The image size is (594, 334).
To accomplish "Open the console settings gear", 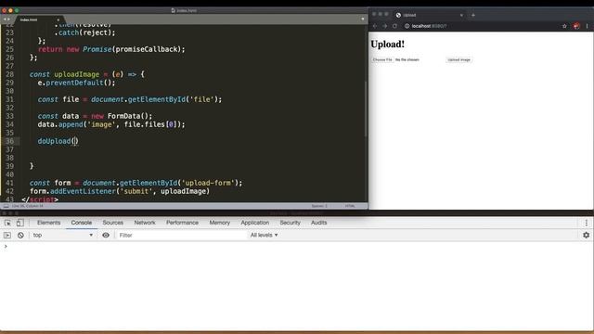I will (x=586, y=235).
